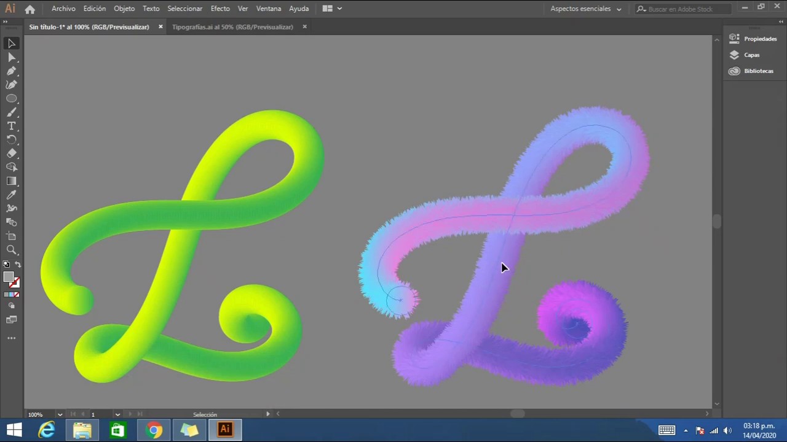Select the Eraser tool
Viewport: 787px width, 442px height.
12,153
